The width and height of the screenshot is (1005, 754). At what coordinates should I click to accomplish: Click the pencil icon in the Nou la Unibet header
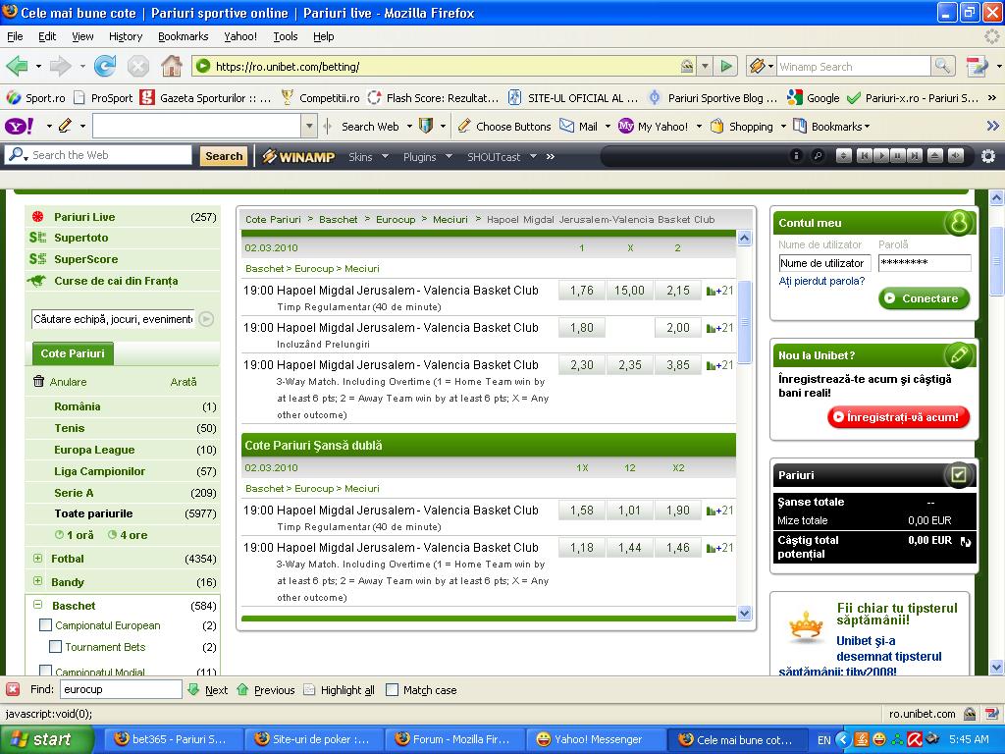[x=958, y=354]
